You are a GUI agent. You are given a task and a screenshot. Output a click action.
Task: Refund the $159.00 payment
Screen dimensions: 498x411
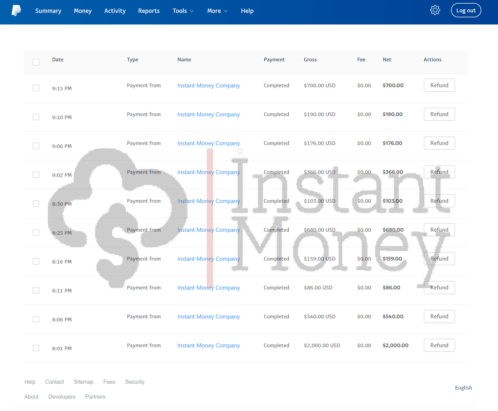[439, 259]
